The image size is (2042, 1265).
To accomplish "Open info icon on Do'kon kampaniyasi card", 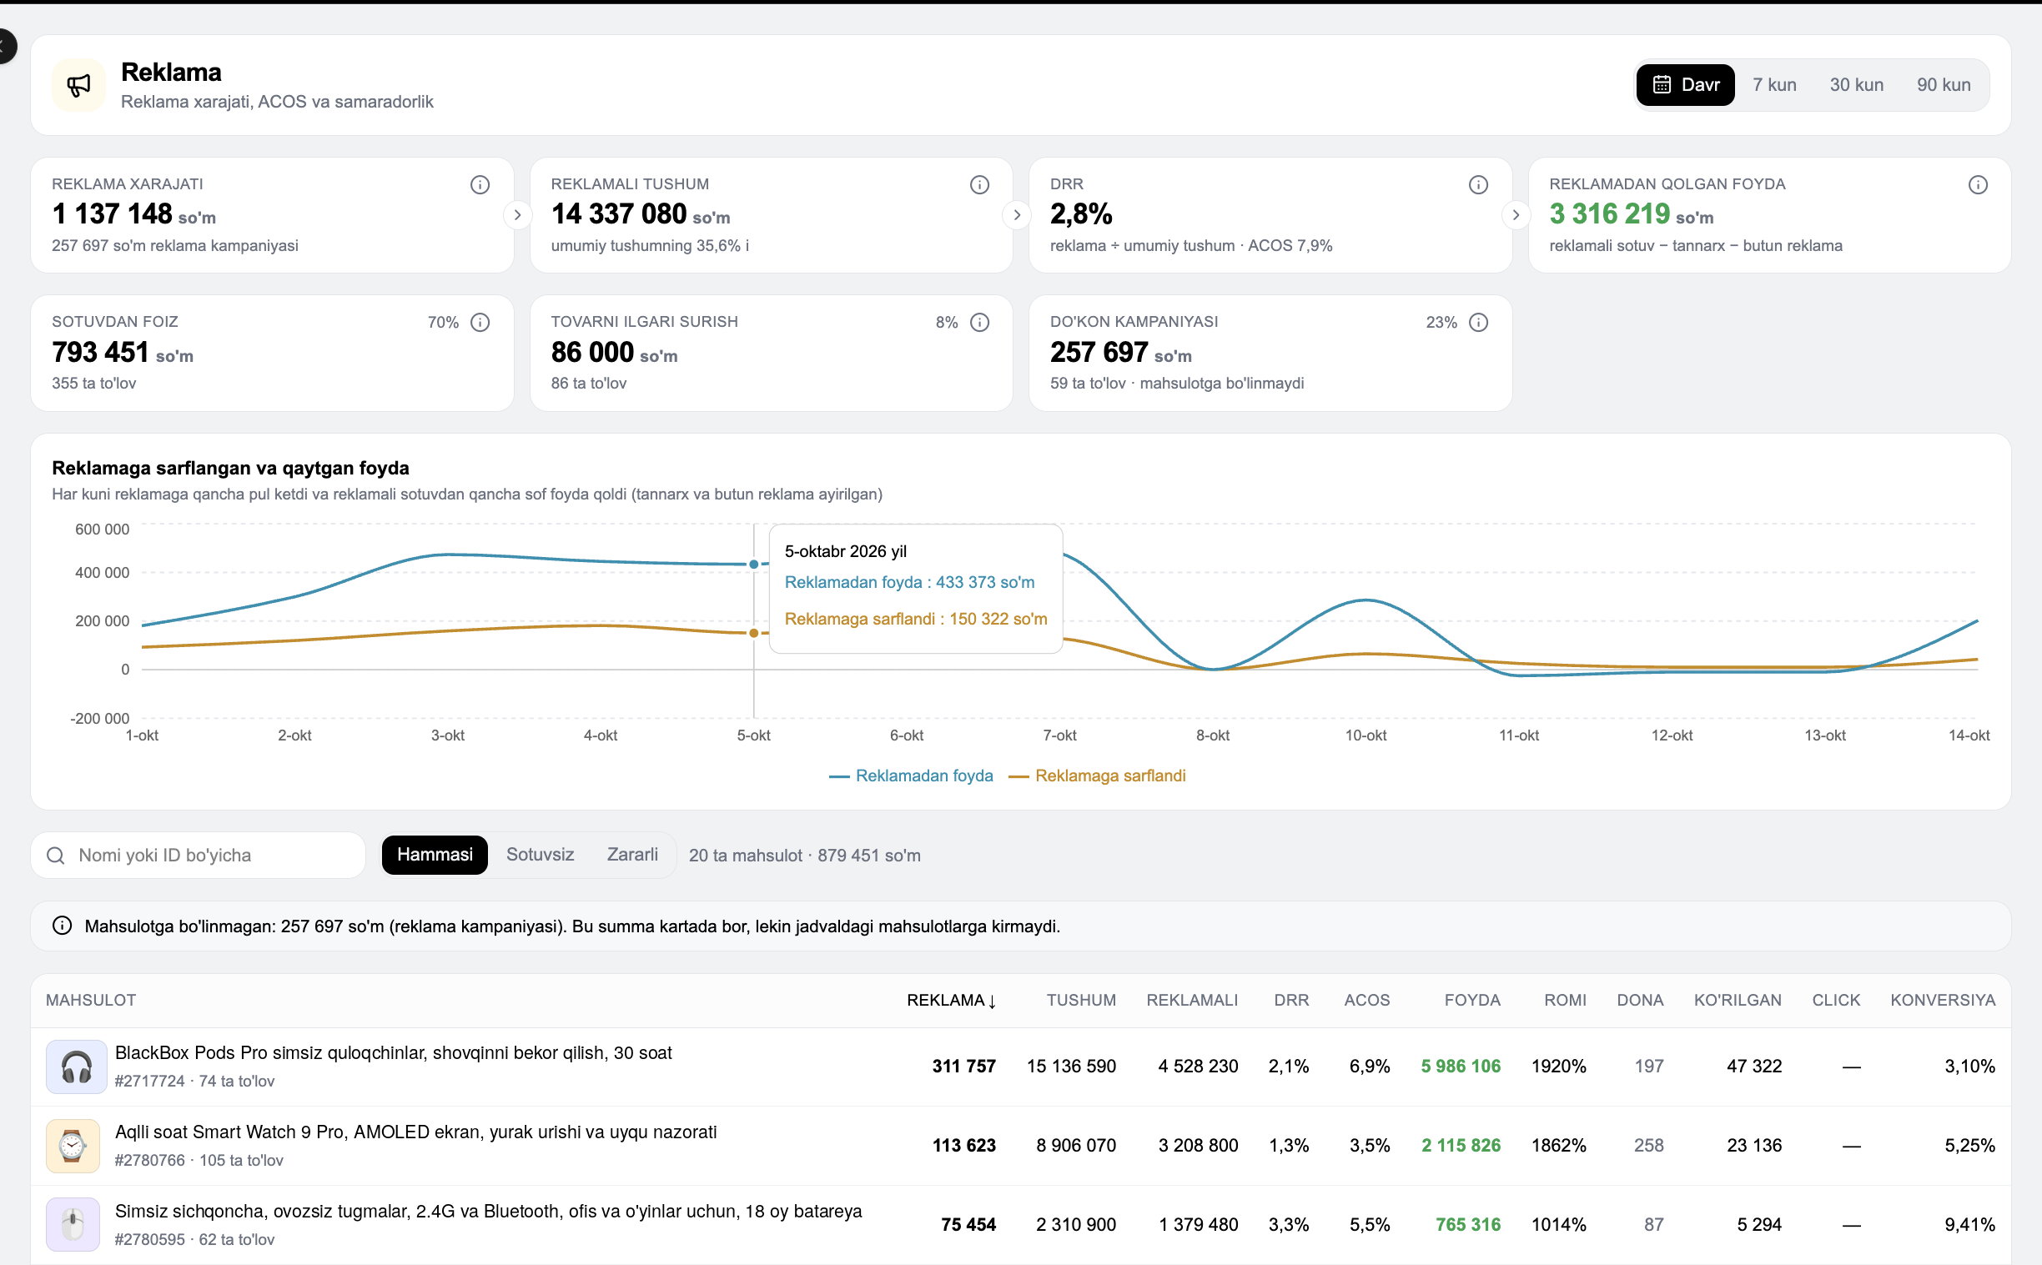I will pyautogui.click(x=1478, y=322).
